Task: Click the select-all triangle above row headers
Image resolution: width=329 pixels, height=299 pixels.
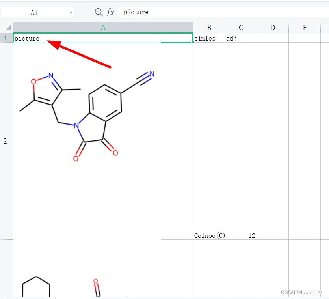Action: 7,27
